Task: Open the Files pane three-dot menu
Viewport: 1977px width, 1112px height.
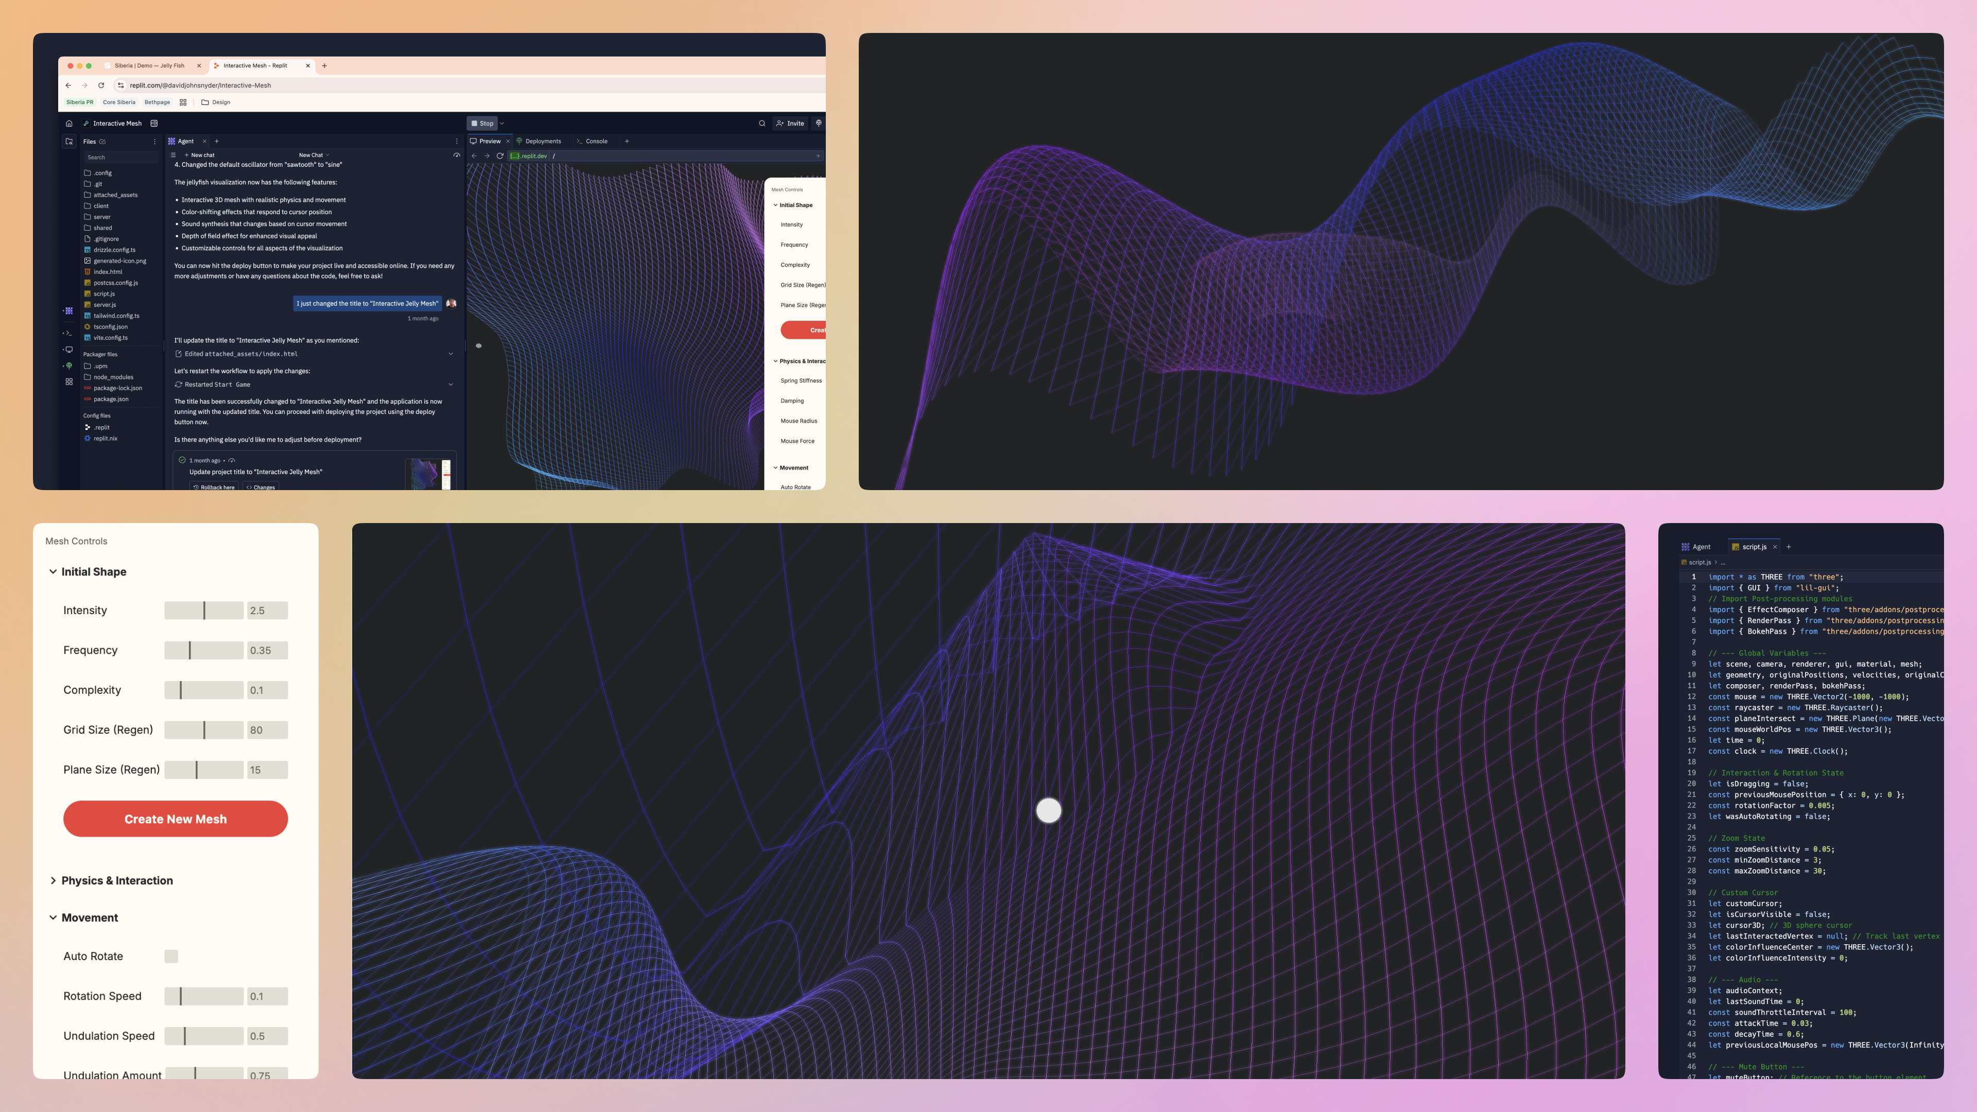Action: pos(154,141)
